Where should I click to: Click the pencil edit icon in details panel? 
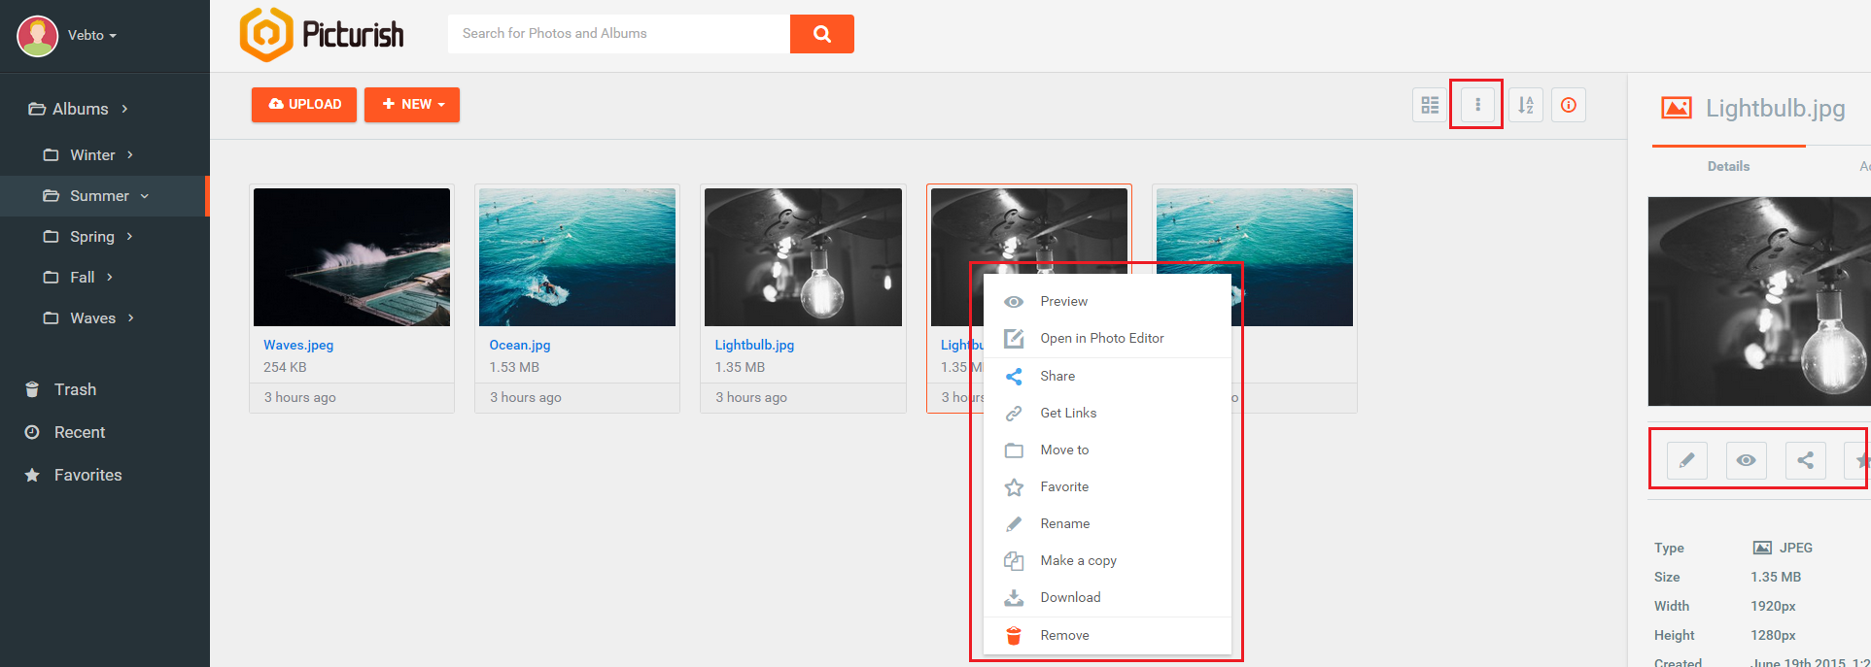1686,460
